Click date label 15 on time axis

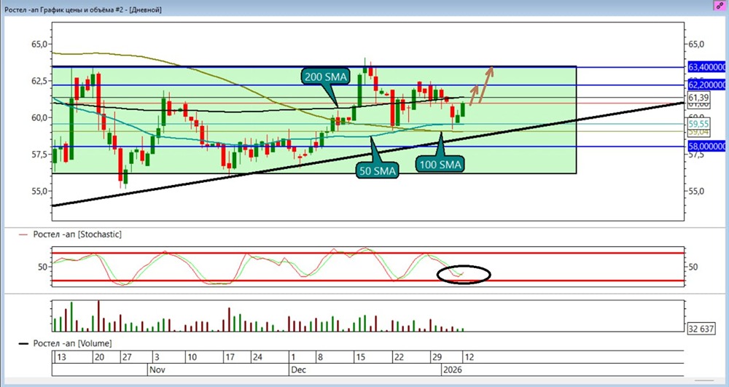coord(361,357)
